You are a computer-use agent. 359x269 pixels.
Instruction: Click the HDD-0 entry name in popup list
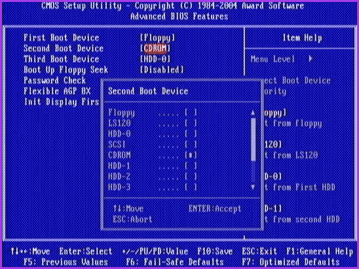(119, 134)
